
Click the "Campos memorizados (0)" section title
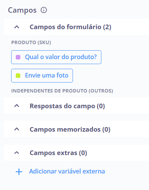[x=70, y=129]
